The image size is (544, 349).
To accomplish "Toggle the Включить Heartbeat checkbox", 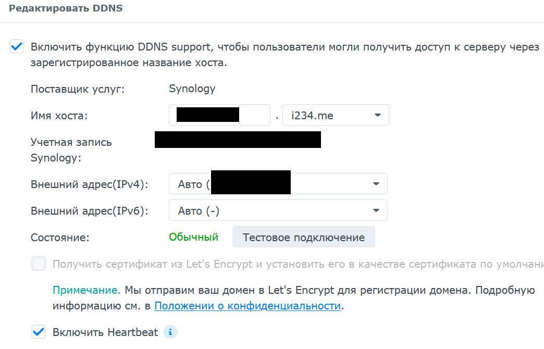I will [x=39, y=332].
